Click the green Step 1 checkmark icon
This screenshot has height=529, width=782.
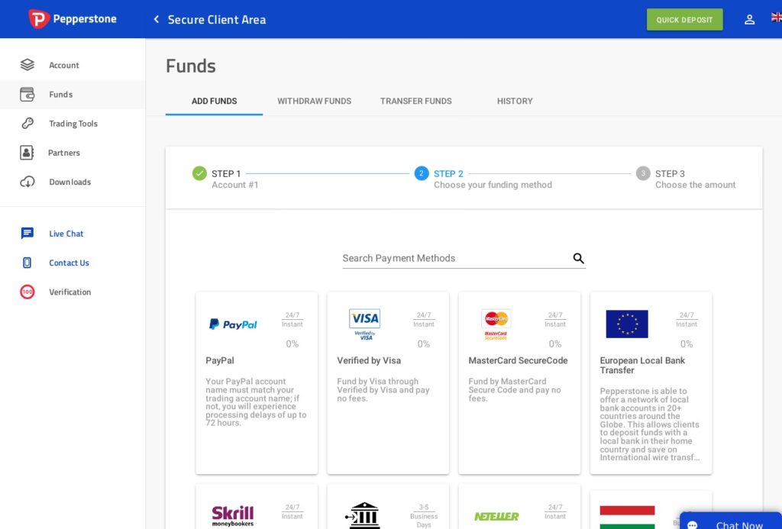coord(199,173)
